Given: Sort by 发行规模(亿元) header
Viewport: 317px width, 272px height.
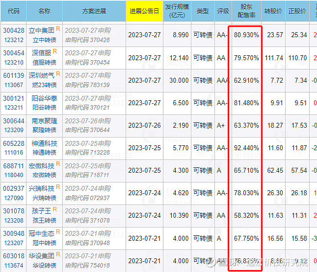Looking at the screenshot, I should 177,11.
